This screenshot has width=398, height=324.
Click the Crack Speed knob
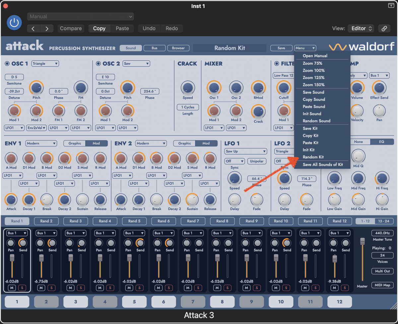pyautogui.click(x=188, y=88)
